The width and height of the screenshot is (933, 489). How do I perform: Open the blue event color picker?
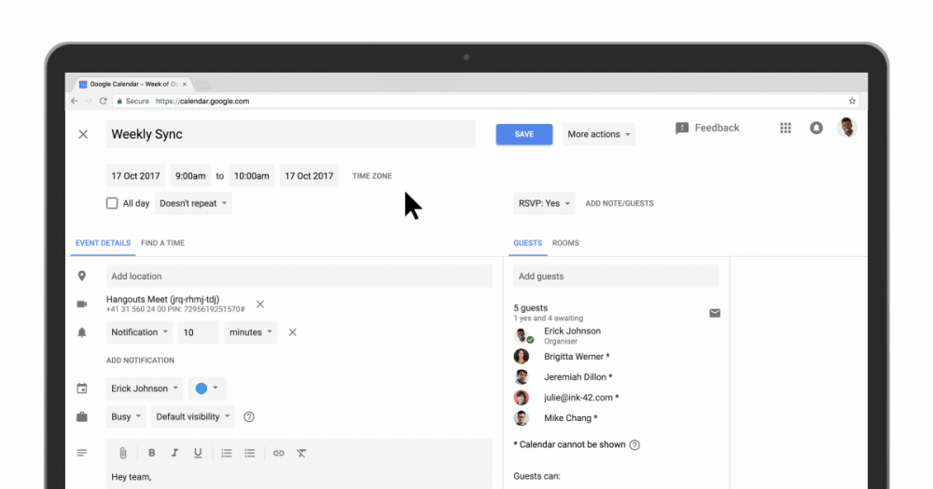[x=207, y=388]
